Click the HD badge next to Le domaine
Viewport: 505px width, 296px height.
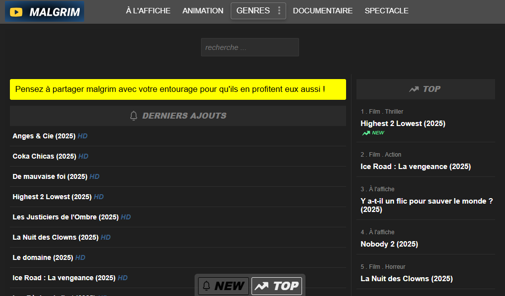pyautogui.click(x=80, y=257)
